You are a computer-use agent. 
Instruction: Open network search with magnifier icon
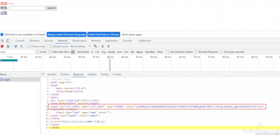click(22, 46)
